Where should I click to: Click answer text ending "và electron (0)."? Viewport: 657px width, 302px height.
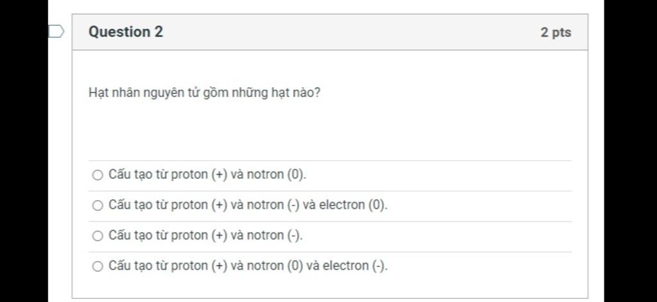(x=248, y=205)
